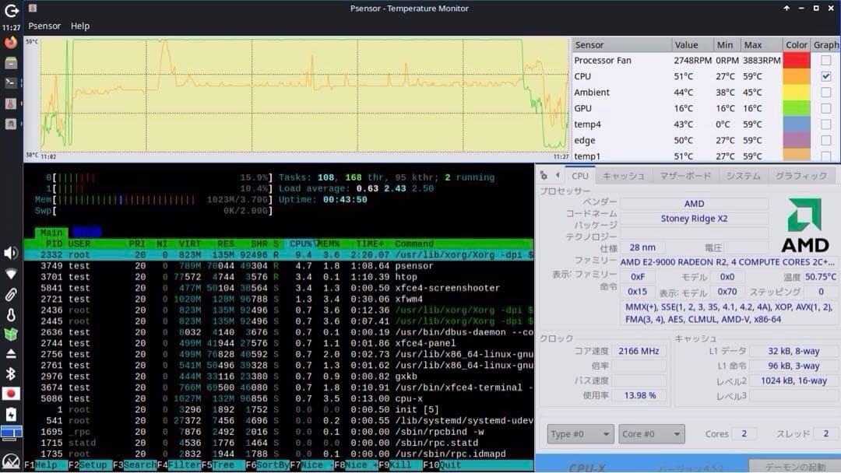Click the green GPU color swatch
Image resolution: width=841 pixels, height=473 pixels.
(797, 108)
